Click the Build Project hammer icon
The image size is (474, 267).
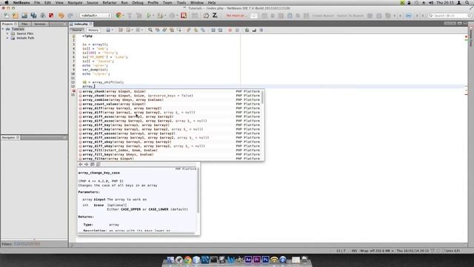(x=130, y=16)
